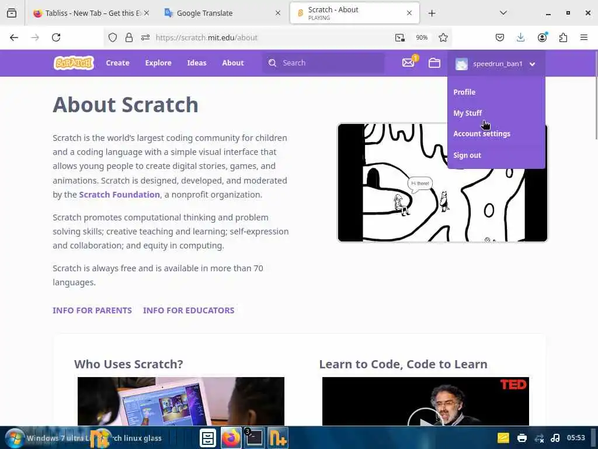Screen dimensions: 598x449
Task: Open the My Stuff folder icon in the navbar
Action: coord(434,63)
